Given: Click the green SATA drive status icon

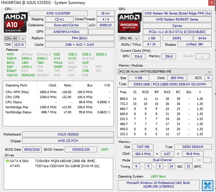Looking at the screenshot, I should (x=7, y=161).
